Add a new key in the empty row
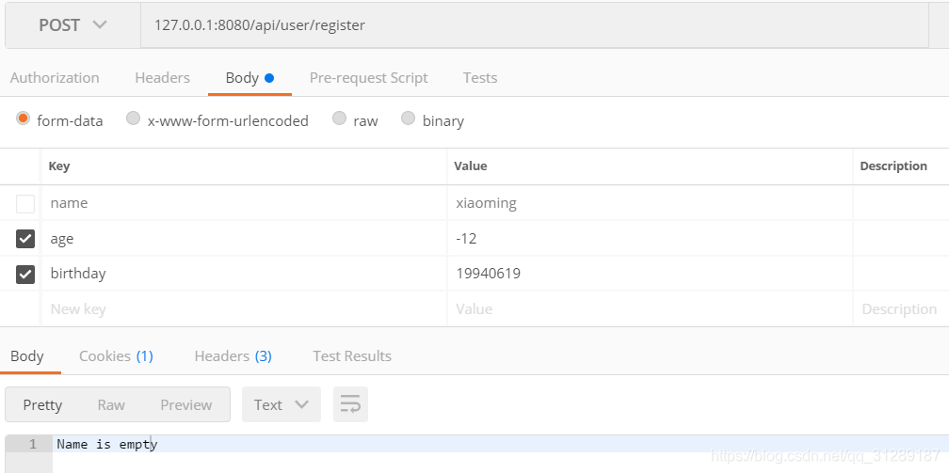949x473 pixels. pos(244,309)
